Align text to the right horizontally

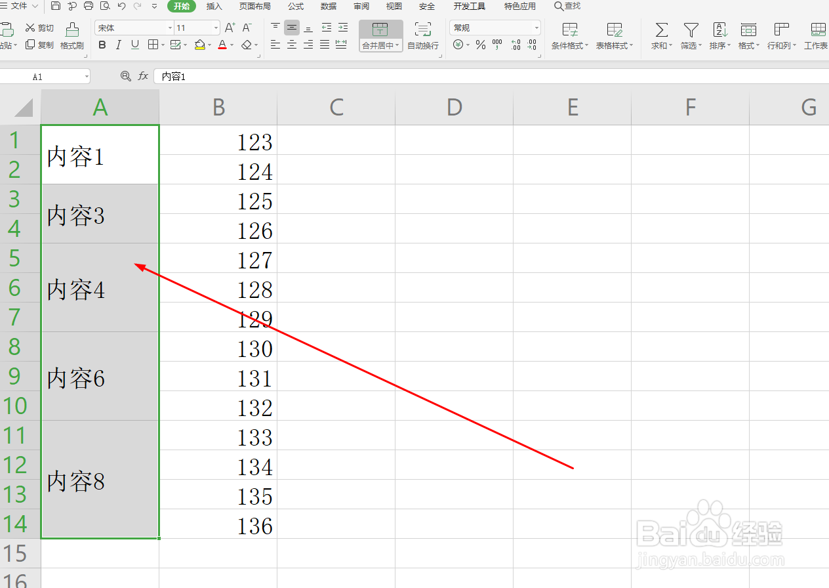(x=308, y=45)
